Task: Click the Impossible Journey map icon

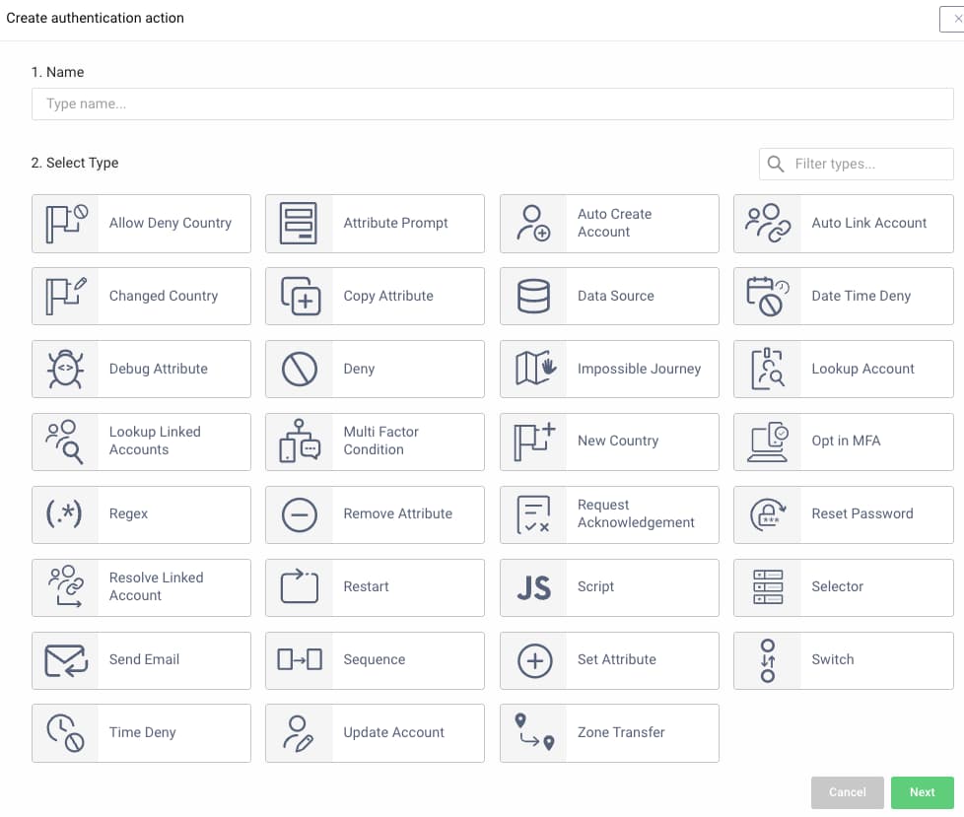Action: click(x=534, y=370)
